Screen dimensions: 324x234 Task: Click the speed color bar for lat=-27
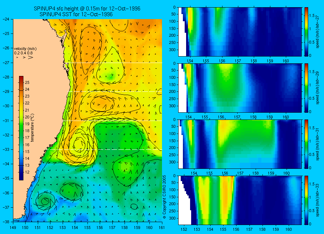(x=306, y=32)
